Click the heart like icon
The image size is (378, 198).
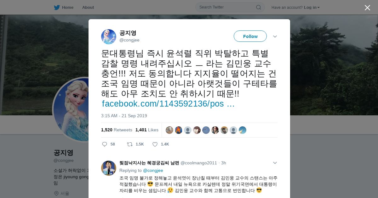[x=155, y=144]
